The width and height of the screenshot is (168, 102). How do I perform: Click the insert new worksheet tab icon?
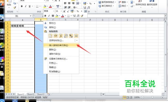coord(49,94)
